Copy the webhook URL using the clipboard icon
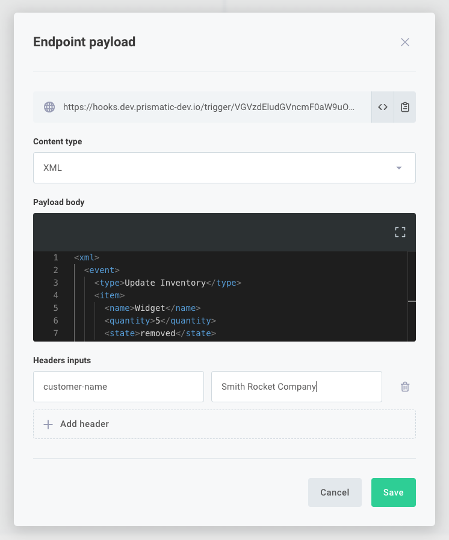This screenshot has height=540, width=449. coord(405,106)
